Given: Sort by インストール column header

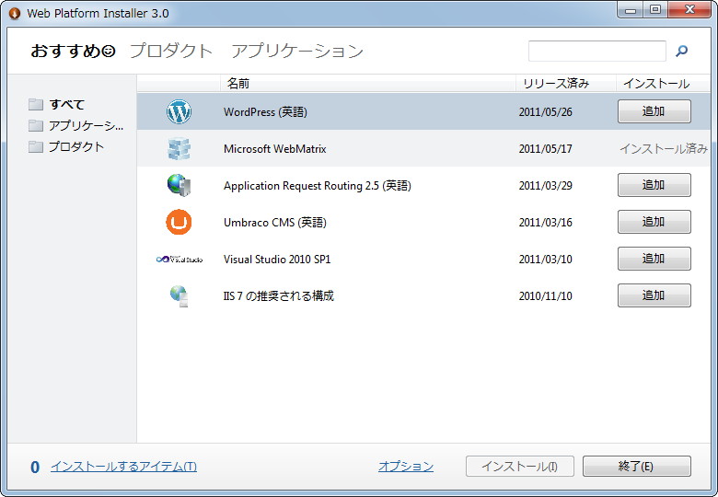Looking at the screenshot, I should tap(663, 83).
